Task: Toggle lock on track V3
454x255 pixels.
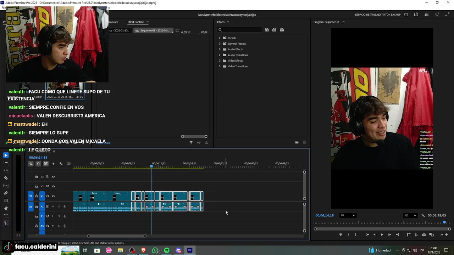Action: point(36,177)
